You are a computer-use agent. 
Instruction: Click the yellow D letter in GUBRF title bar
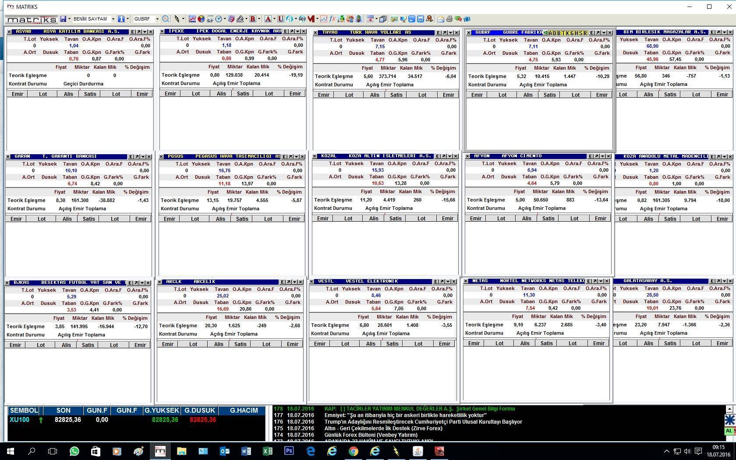[554, 33]
